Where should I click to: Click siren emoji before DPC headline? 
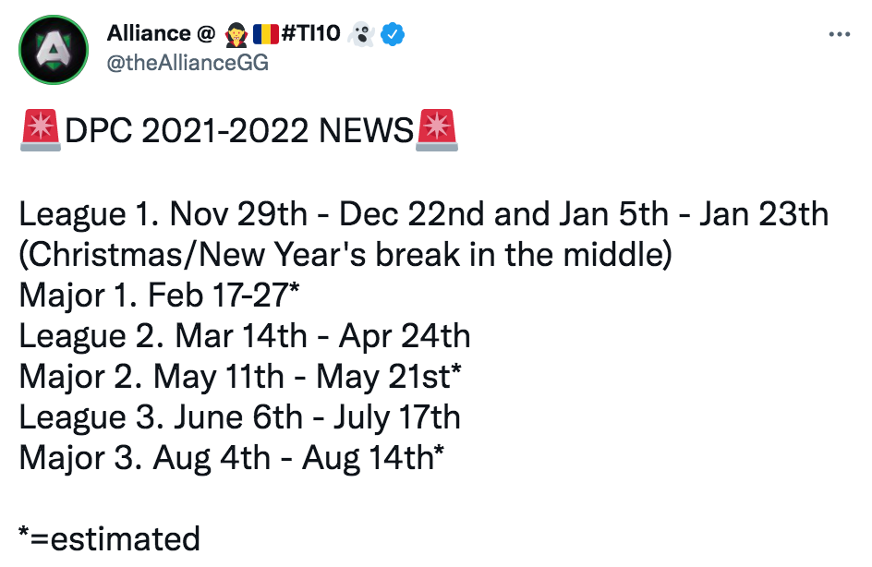[x=40, y=130]
